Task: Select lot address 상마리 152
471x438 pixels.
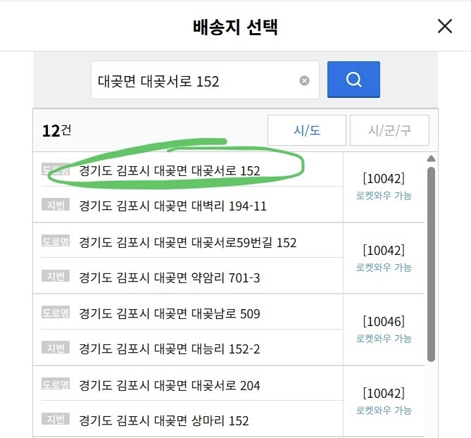Action: (164, 421)
